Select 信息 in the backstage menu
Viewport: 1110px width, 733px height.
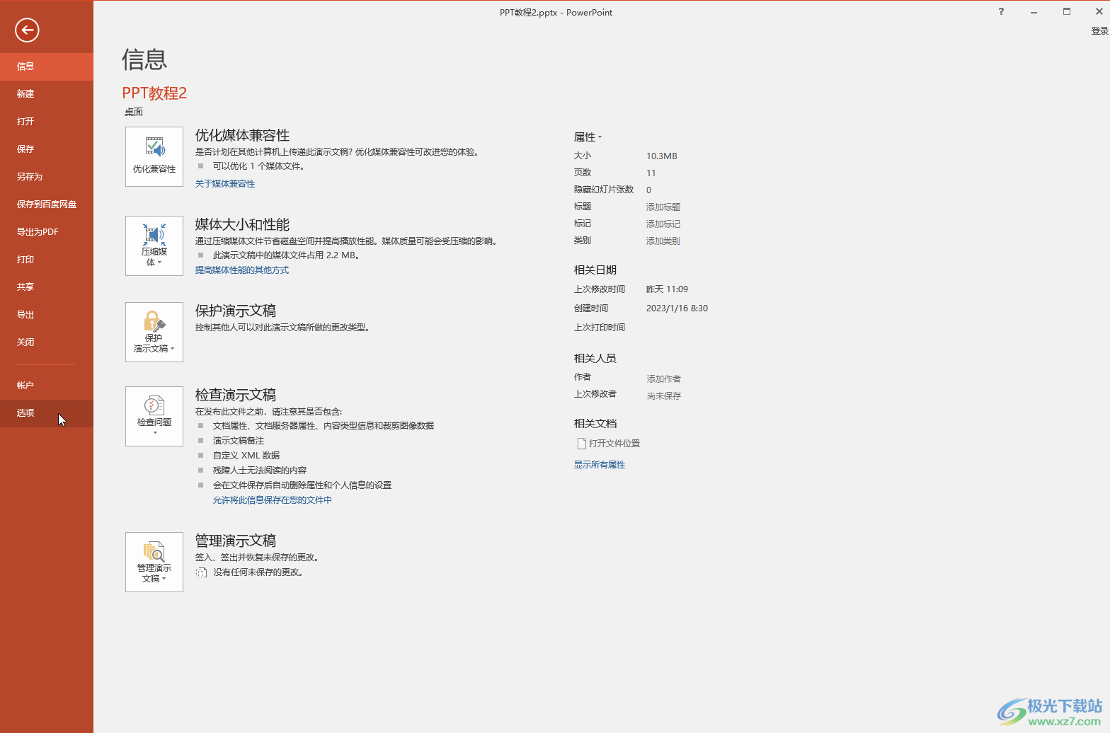pos(47,67)
